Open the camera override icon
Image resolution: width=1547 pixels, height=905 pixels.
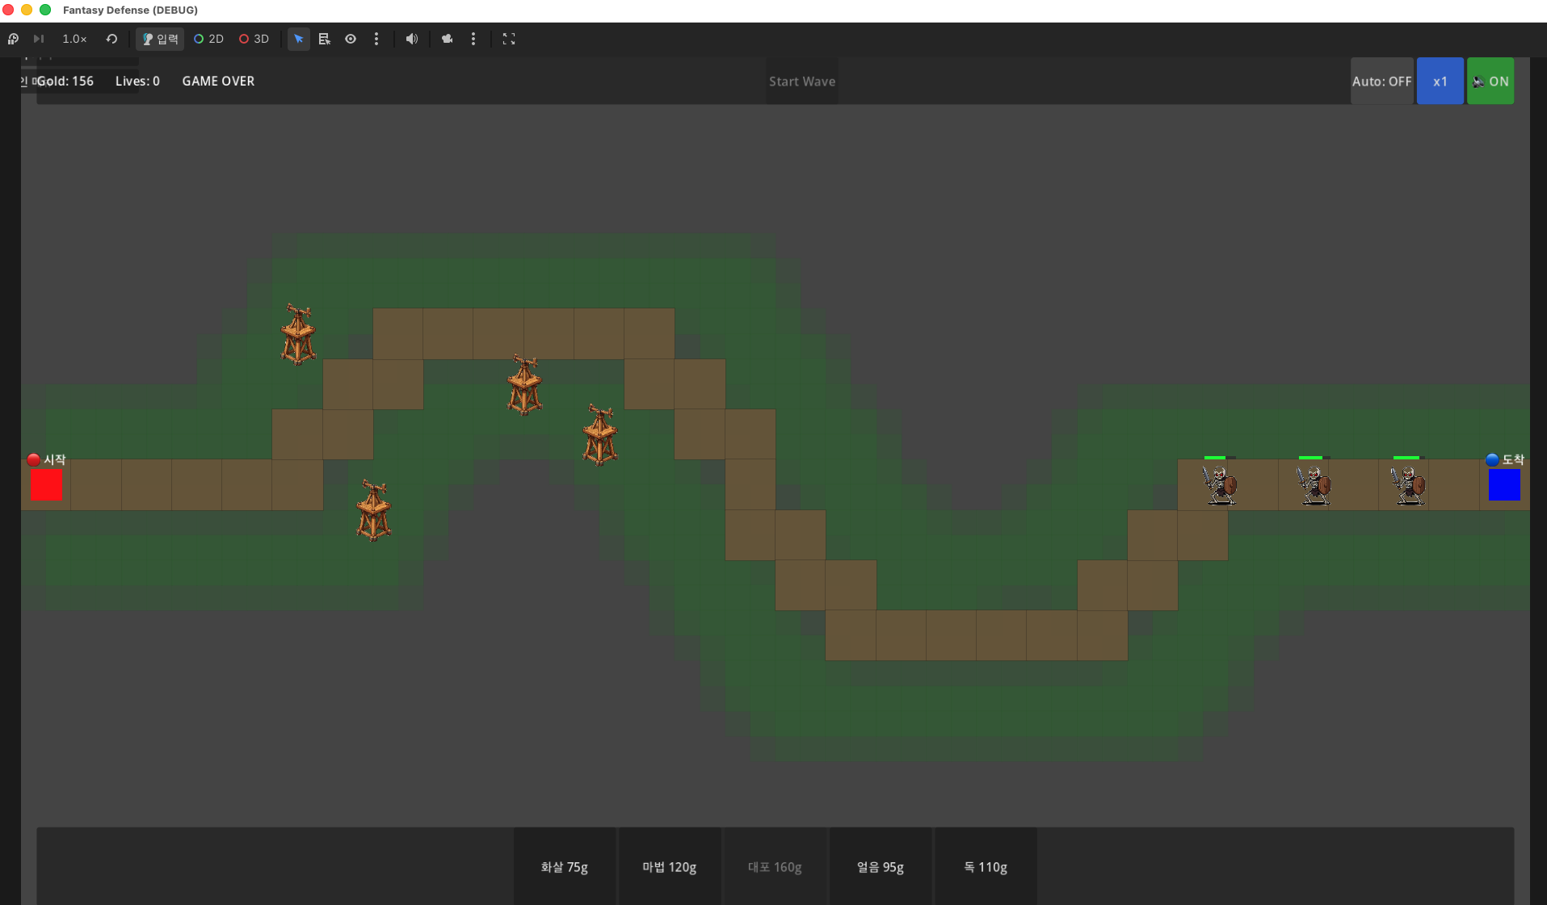(447, 39)
